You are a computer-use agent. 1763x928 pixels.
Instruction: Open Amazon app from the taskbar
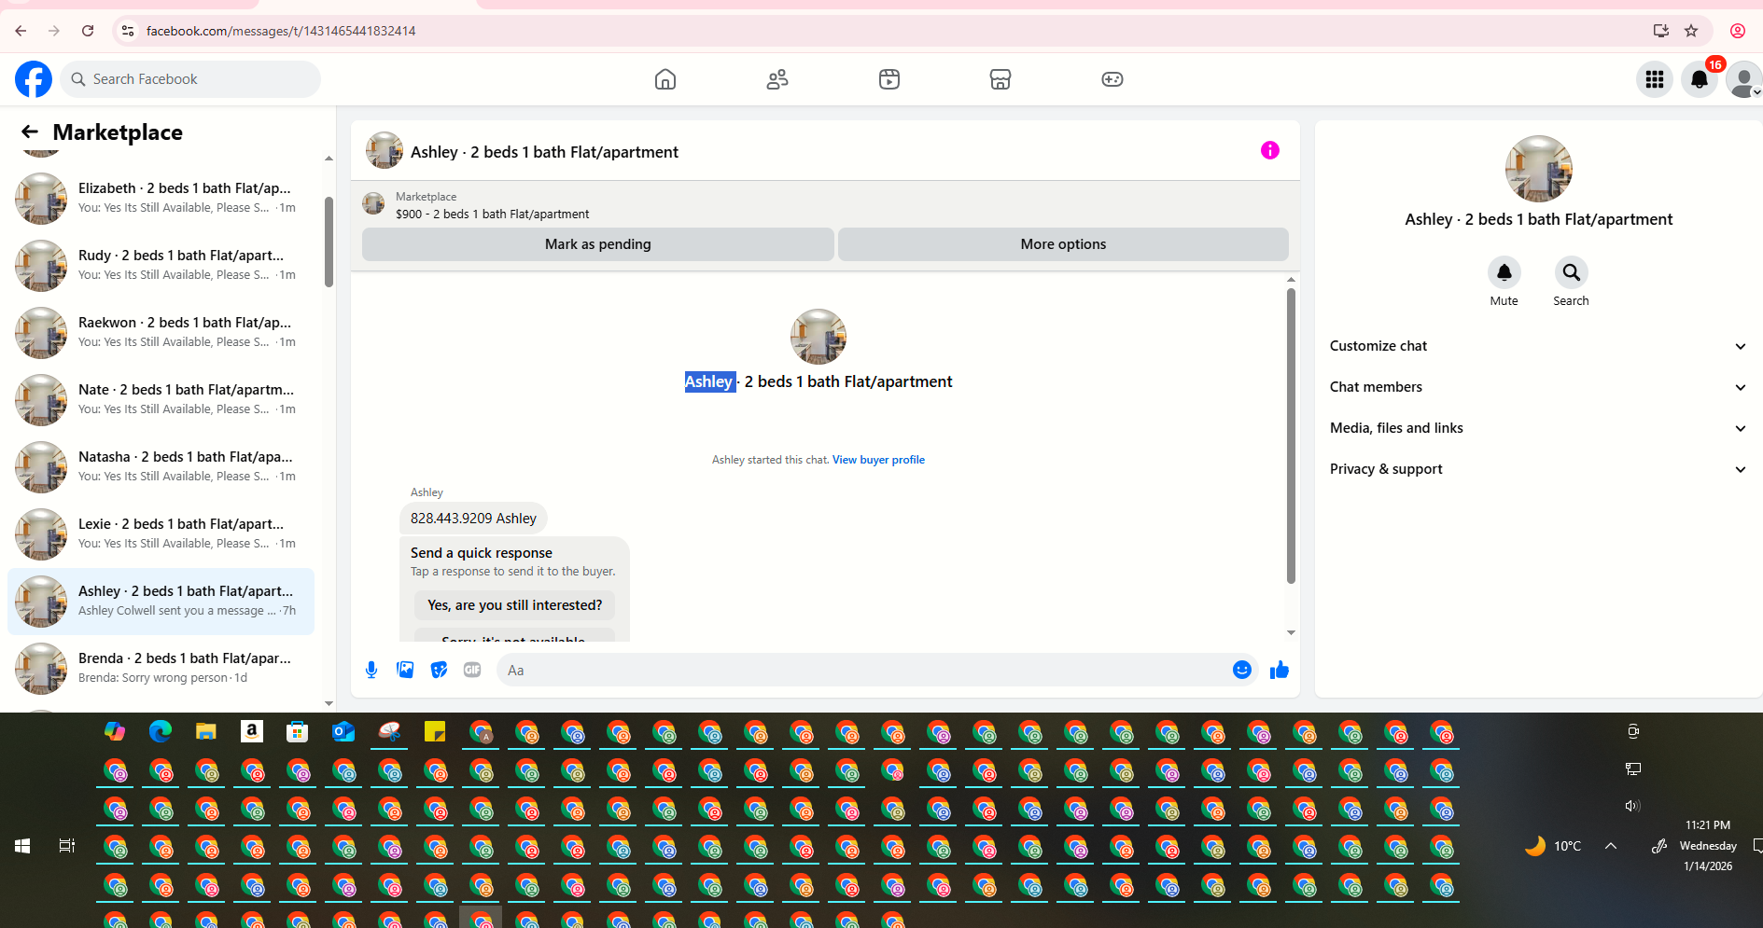pos(251,731)
